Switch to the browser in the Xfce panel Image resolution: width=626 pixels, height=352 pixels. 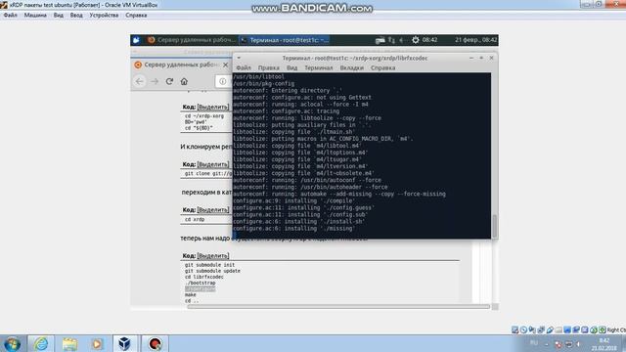(x=192, y=40)
